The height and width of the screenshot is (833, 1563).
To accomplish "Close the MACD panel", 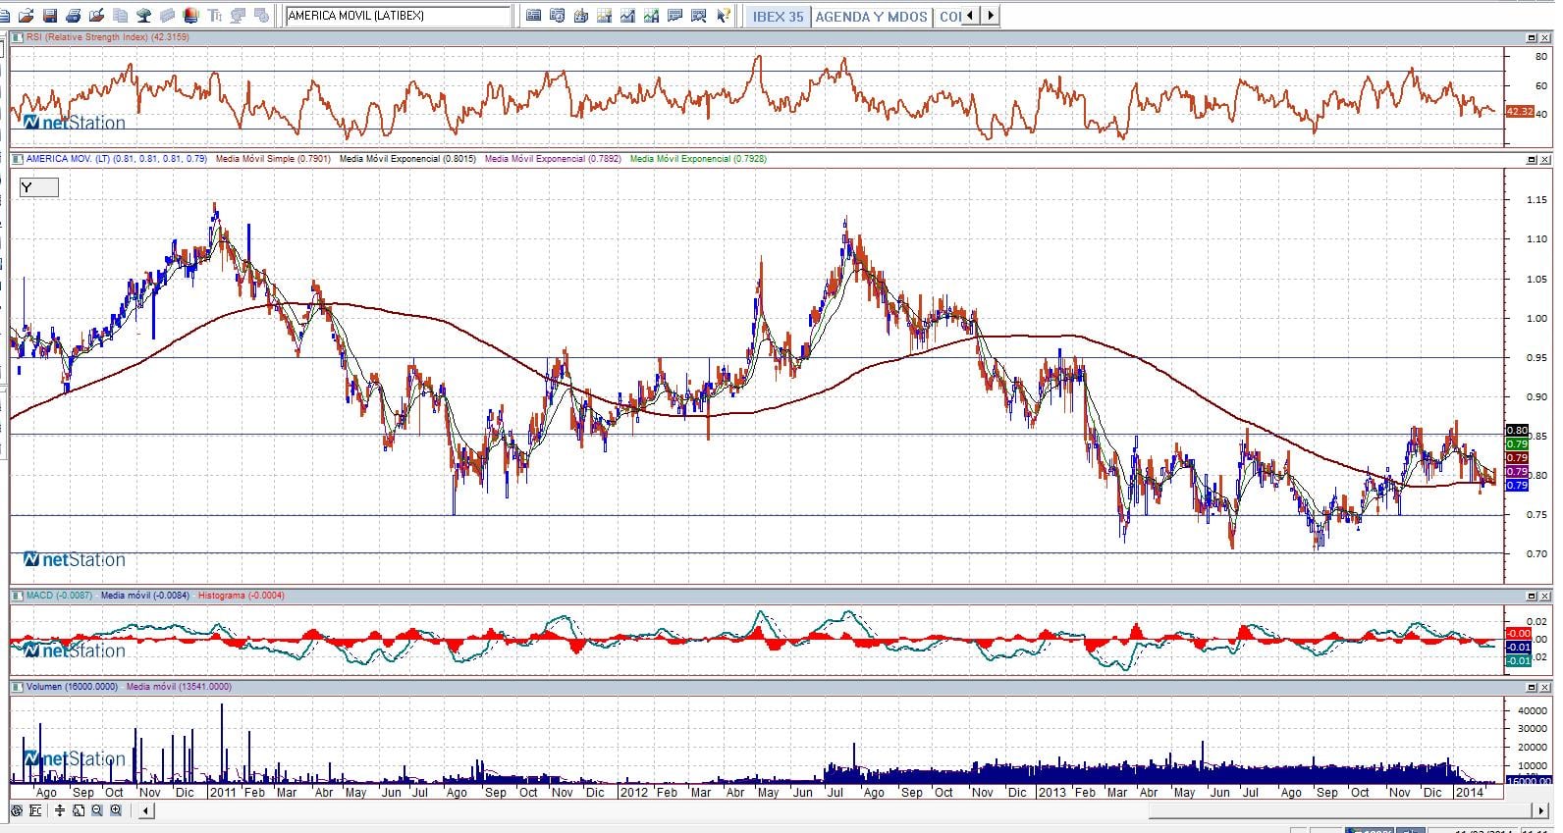I will pyautogui.click(x=1545, y=596).
